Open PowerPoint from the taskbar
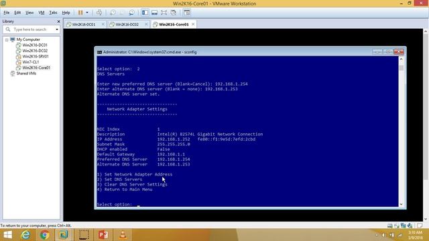The width and height of the screenshot is (429, 241). pos(103,235)
